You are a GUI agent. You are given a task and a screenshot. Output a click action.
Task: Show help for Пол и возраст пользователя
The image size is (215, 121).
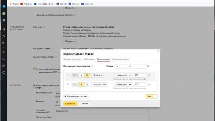(x=92, y=66)
